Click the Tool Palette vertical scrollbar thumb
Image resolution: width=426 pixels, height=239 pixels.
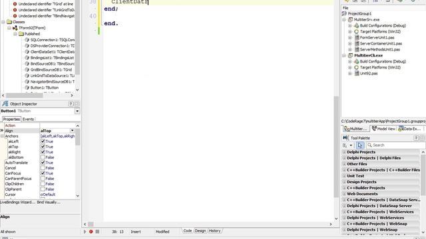[423, 175]
